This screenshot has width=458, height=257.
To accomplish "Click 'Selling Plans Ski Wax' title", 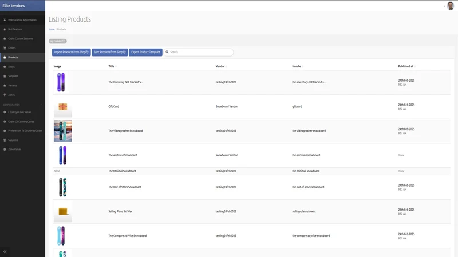I will 120,211.
